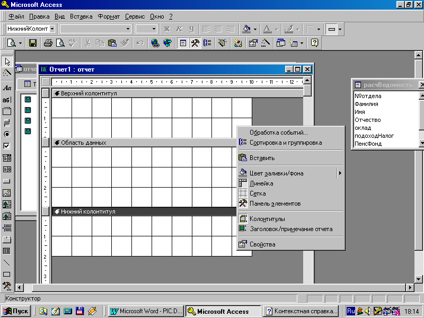The image size is (424, 318).
Task: Toggle Center alignment button
Action: point(218,29)
